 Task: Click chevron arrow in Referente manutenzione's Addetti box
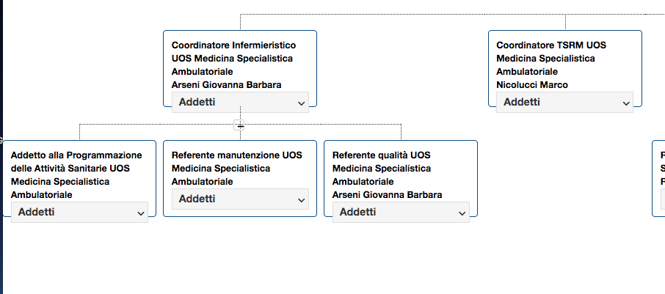pyautogui.click(x=301, y=200)
